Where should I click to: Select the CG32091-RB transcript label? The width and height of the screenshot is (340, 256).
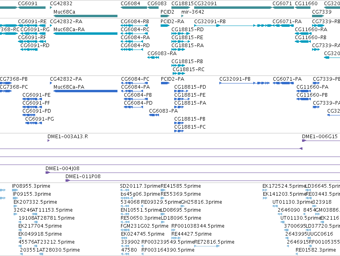(x=210, y=22)
